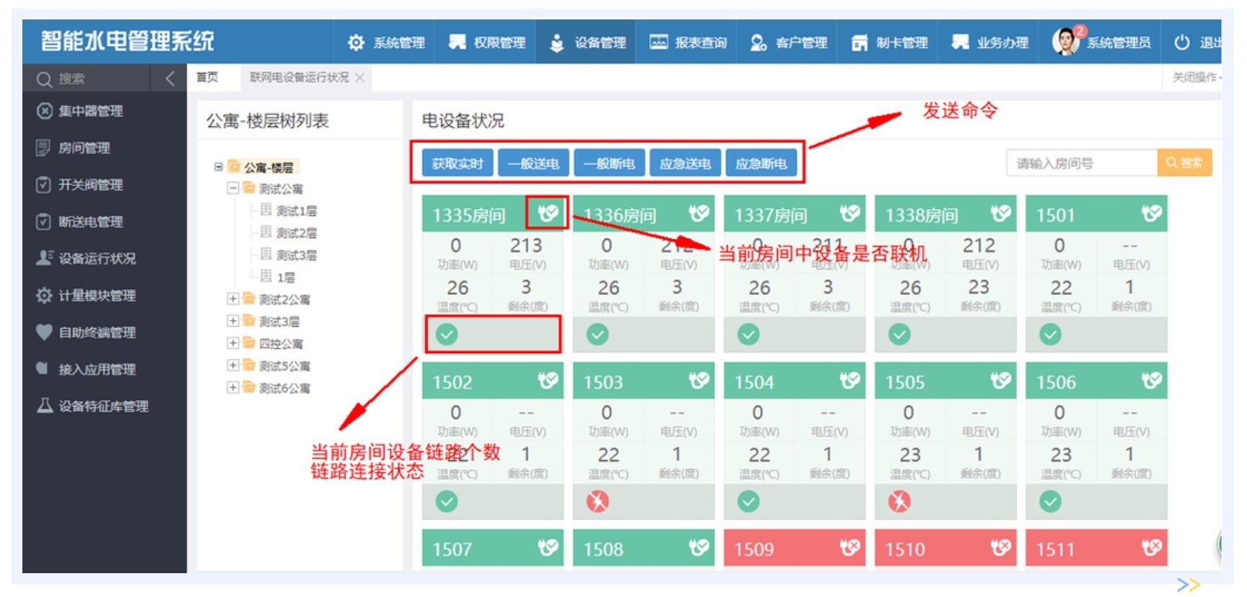The height and width of the screenshot is (597, 1247).
Task: Click the red disconnected link icon on room 1503
Action: click(598, 501)
